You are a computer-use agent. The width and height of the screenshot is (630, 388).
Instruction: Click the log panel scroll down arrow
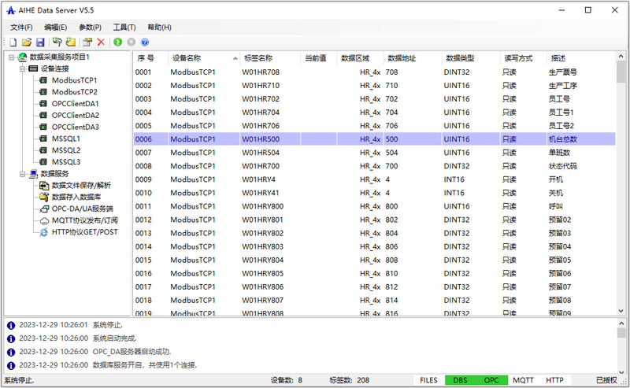(621, 372)
